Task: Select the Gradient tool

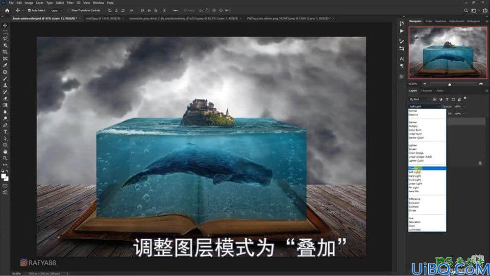Action: [5, 105]
